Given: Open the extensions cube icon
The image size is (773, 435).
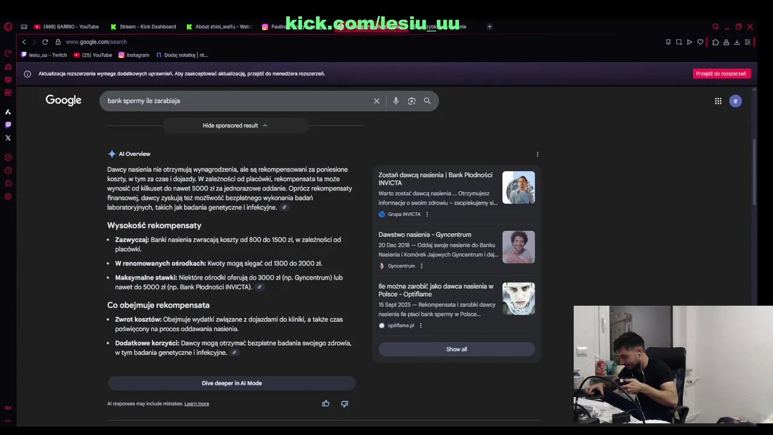Looking at the screenshot, I should [716, 42].
